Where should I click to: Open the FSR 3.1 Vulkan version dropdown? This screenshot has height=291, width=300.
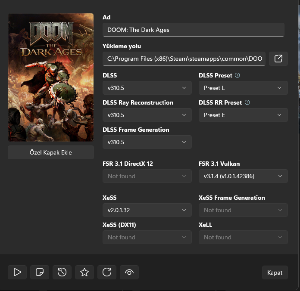click(x=243, y=176)
